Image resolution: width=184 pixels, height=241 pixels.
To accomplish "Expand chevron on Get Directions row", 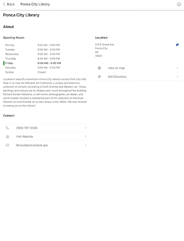I will [x=178, y=77].
